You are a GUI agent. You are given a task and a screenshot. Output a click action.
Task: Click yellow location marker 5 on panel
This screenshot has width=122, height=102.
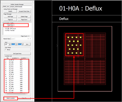click(x=70, y=41)
